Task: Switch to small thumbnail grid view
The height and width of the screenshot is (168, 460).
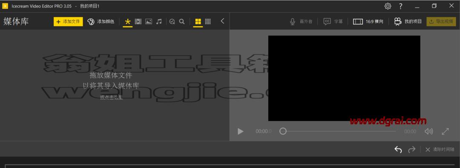Action: tap(208, 22)
